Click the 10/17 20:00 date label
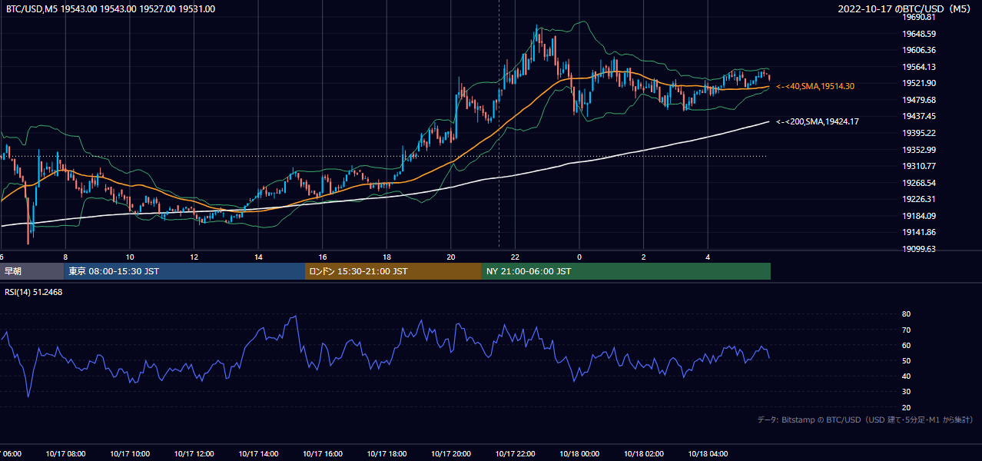 451,454
